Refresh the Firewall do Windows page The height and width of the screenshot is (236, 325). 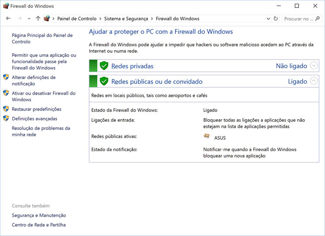276,19
